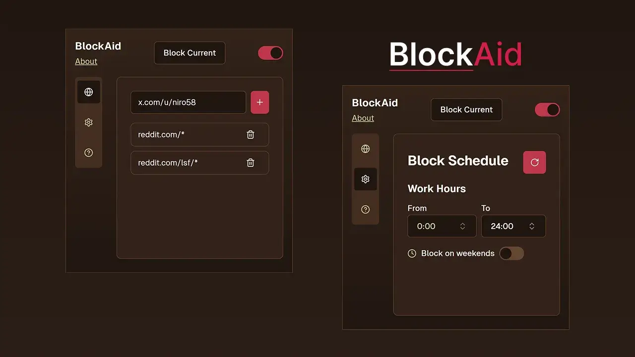635x357 pixels.
Task: Delete the reddit.com/* entry
Action: [251, 134]
